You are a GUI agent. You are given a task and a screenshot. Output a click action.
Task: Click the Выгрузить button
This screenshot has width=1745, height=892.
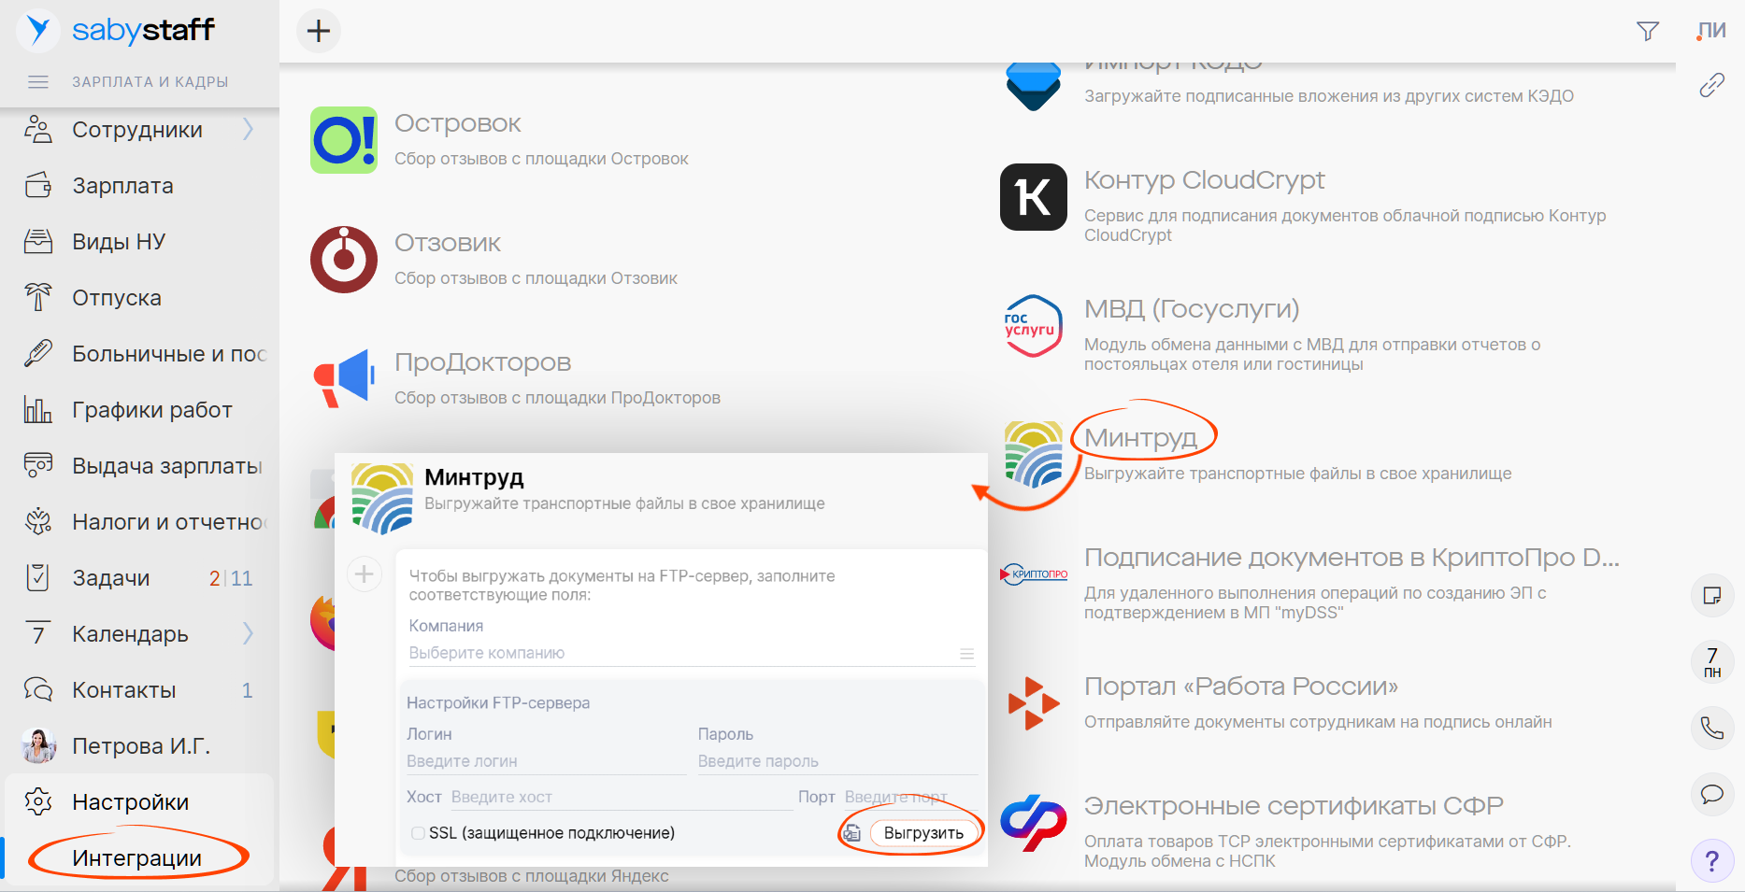(923, 833)
